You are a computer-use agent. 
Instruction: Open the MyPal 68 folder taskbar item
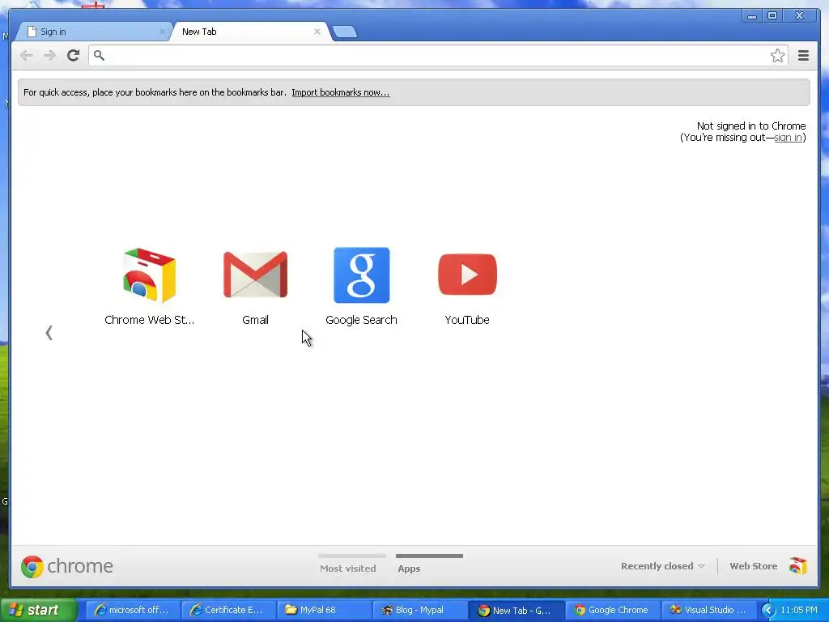(324, 610)
